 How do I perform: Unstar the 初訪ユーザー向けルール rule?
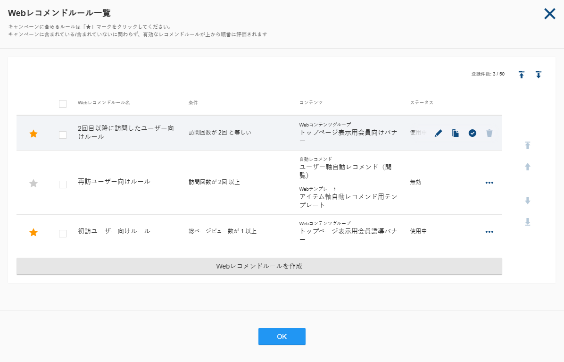point(33,233)
